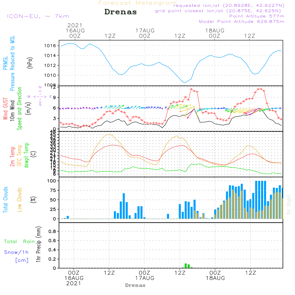Click the N-S-E-W compass rose legend

40,96
